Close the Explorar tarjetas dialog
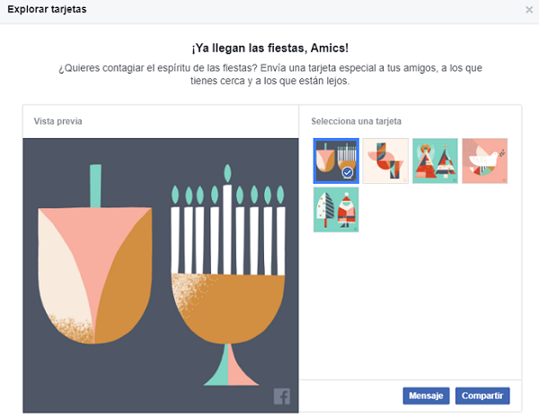The width and height of the screenshot is (539, 418). coord(528,10)
